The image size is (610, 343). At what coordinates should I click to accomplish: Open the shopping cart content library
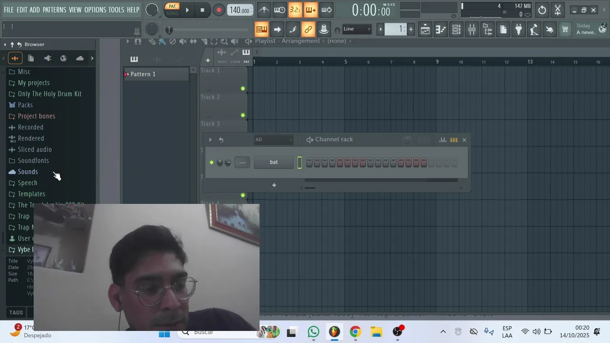click(x=565, y=30)
